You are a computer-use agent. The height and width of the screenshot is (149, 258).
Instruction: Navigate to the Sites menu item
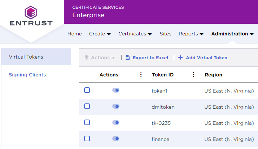coord(165,34)
